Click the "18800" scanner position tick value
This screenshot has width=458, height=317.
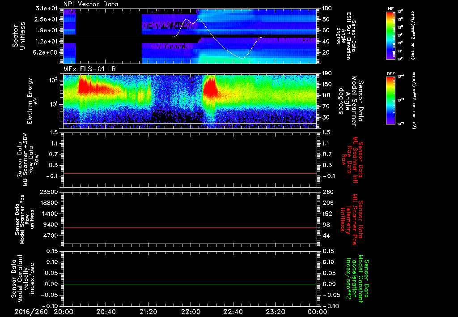(49, 203)
